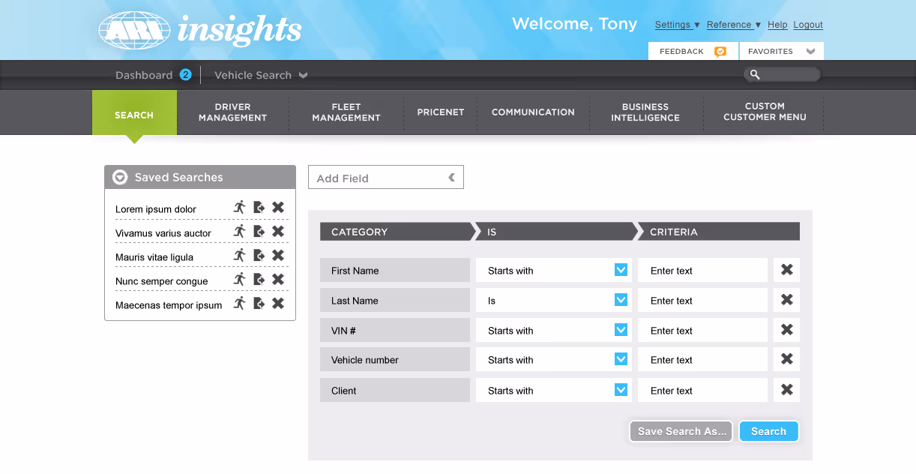Screen dimensions: 916x474
Task: Open the Pricenet tab
Action: (x=441, y=112)
